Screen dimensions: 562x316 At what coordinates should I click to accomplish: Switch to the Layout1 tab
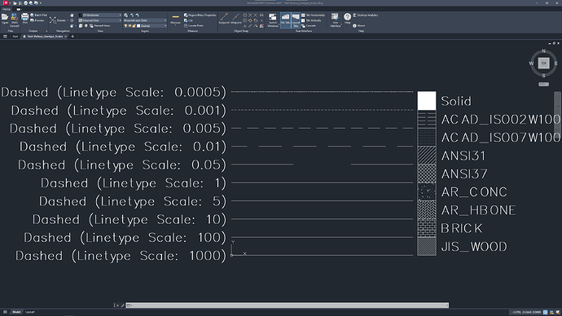click(x=30, y=312)
